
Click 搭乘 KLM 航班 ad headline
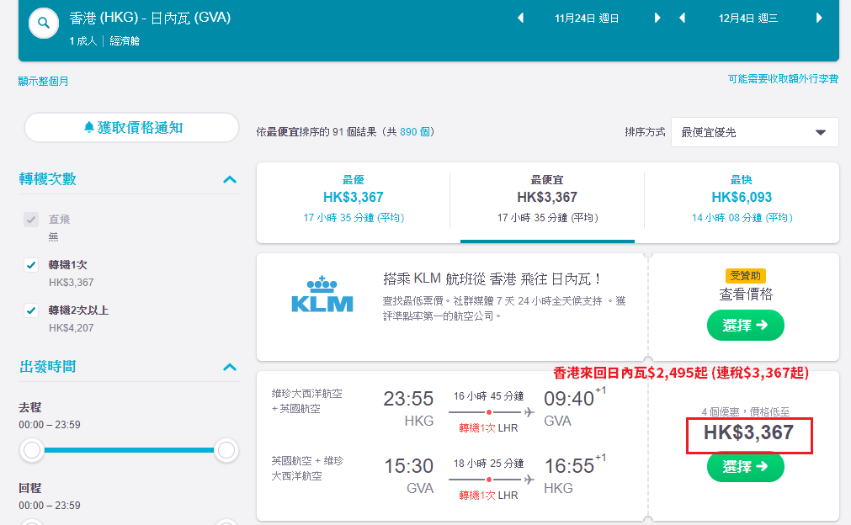pos(492,278)
